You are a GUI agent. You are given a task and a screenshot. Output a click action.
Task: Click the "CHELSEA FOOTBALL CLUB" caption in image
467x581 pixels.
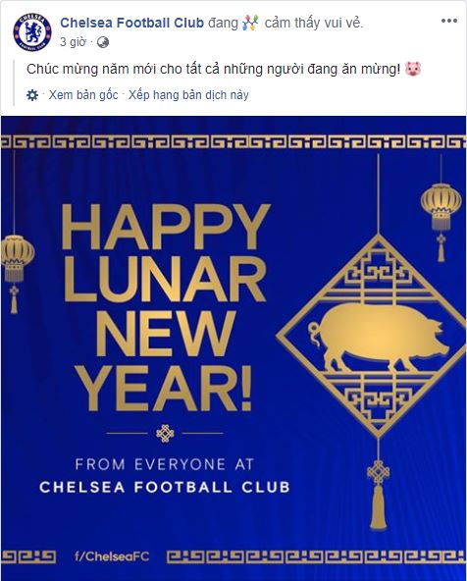(x=165, y=487)
